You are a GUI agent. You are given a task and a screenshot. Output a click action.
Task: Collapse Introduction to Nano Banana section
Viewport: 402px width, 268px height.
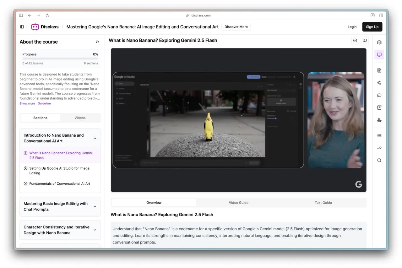tap(95, 138)
